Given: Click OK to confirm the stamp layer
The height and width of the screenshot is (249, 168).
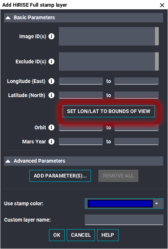Looking at the screenshot, I should click(57, 235).
